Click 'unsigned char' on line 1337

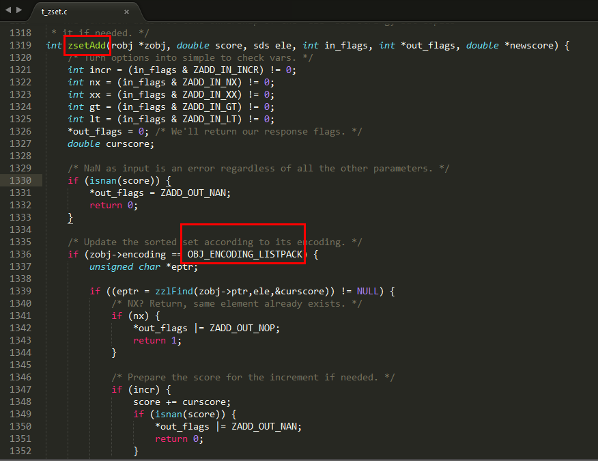click(x=125, y=267)
